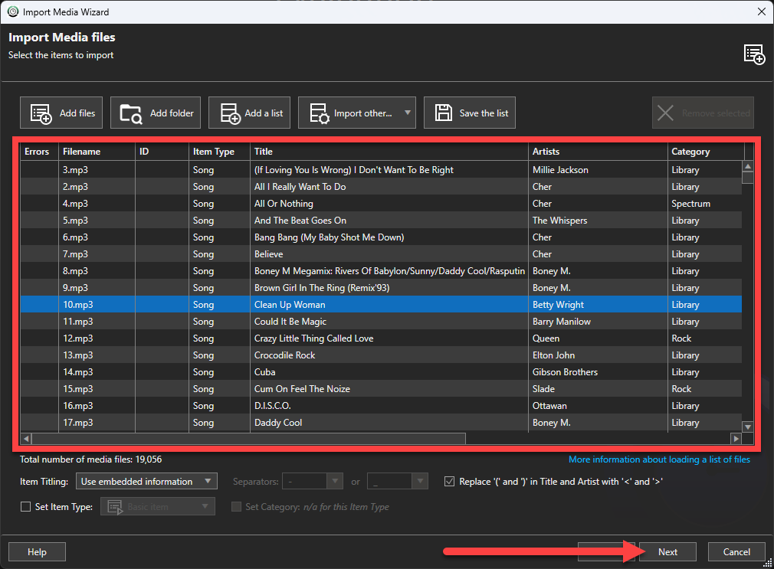Expand the Item Titling dropdown
Viewport: 774px width, 569px height.
click(146, 482)
